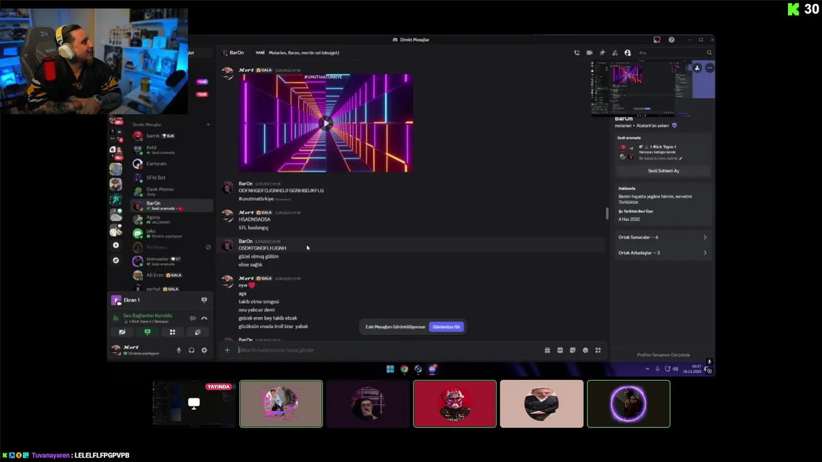Open direct message with jako
The height and width of the screenshot is (462, 822).
(x=172, y=233)
